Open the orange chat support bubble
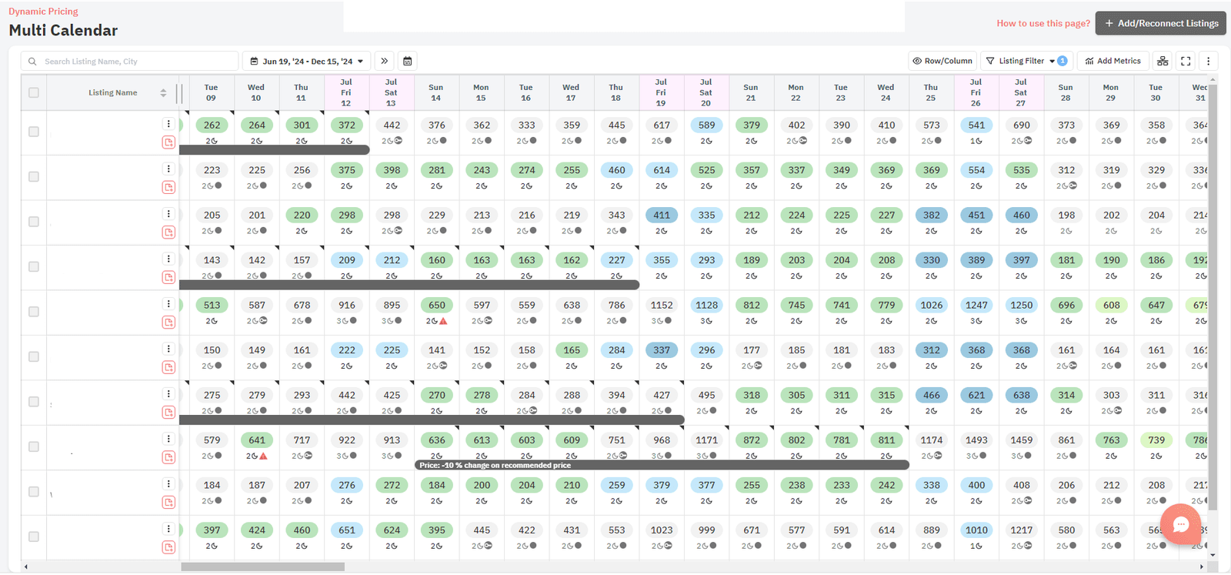 pyautogui.click(x=1181, y=524)
